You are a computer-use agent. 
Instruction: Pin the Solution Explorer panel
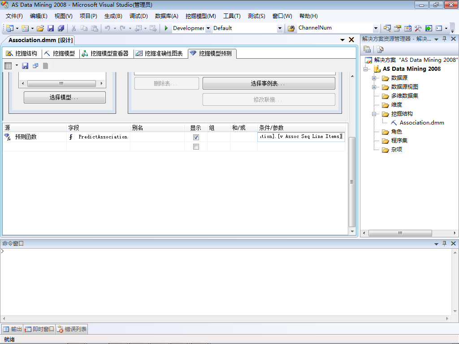(444, 39)
